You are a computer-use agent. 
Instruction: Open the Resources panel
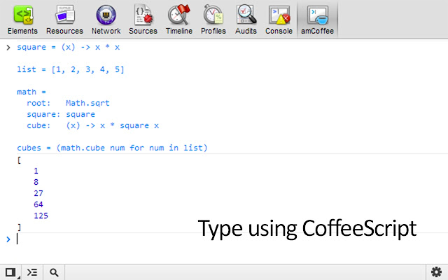click(x=64, y=20)
